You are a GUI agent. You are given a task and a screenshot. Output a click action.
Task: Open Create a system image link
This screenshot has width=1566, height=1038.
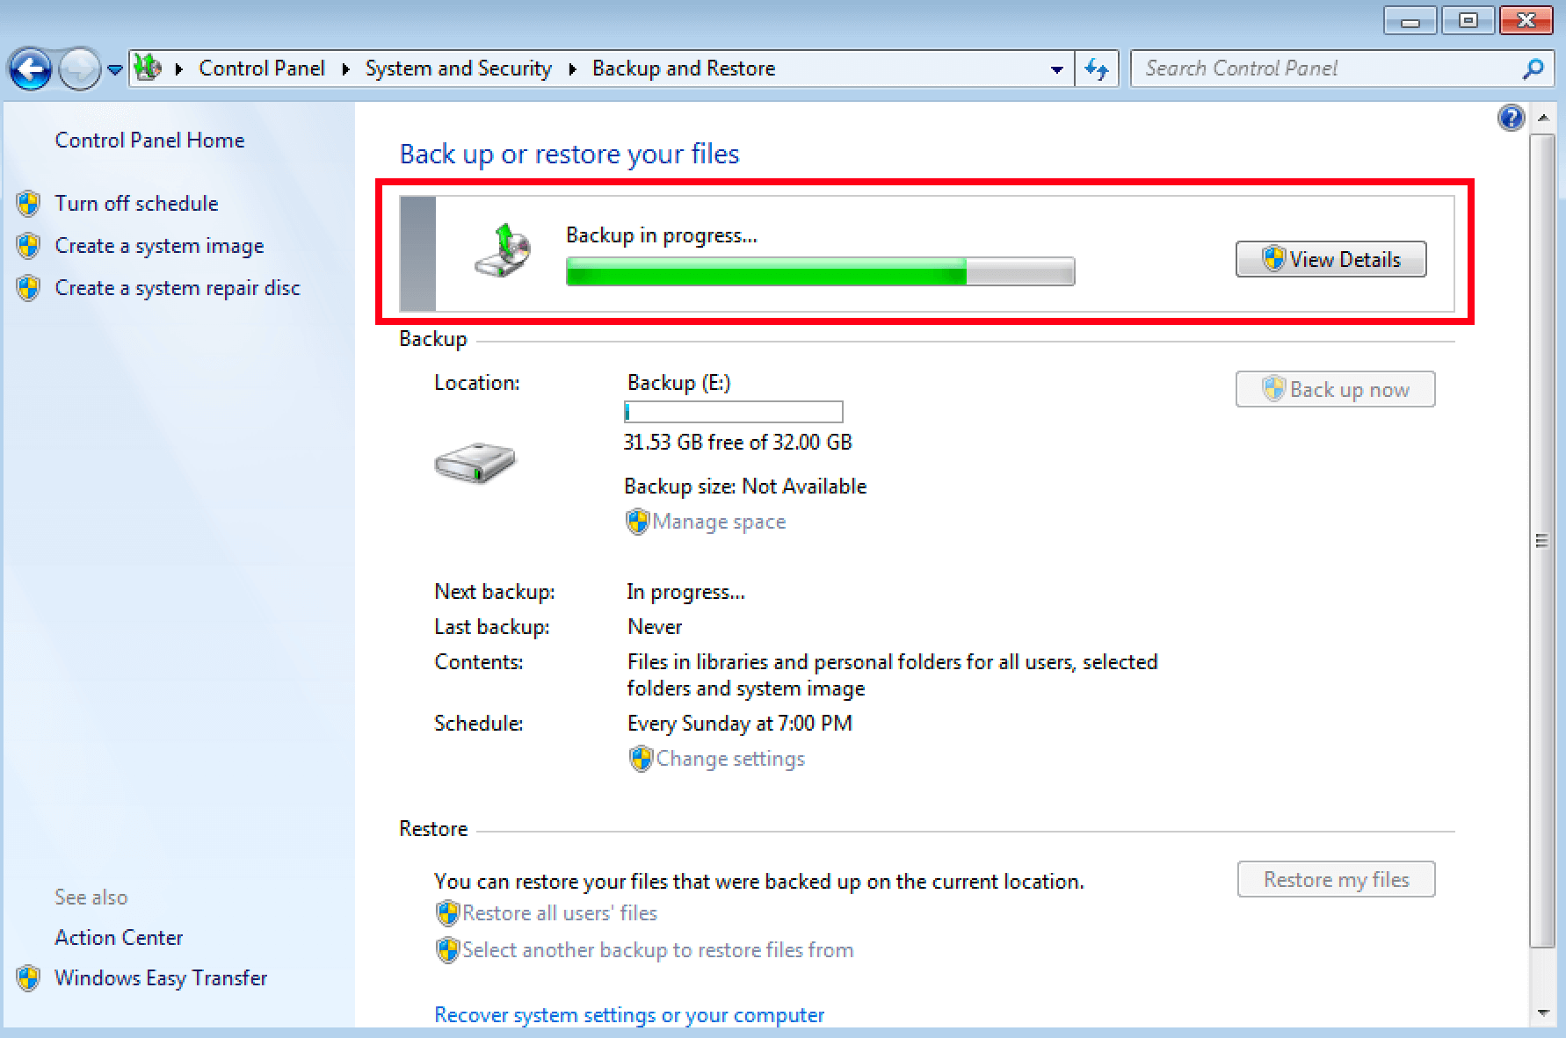click(x=159, y=246)
